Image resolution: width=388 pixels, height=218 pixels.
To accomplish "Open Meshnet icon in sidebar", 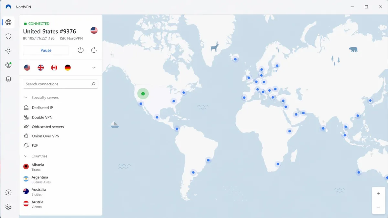I will (x=8, y=51).
